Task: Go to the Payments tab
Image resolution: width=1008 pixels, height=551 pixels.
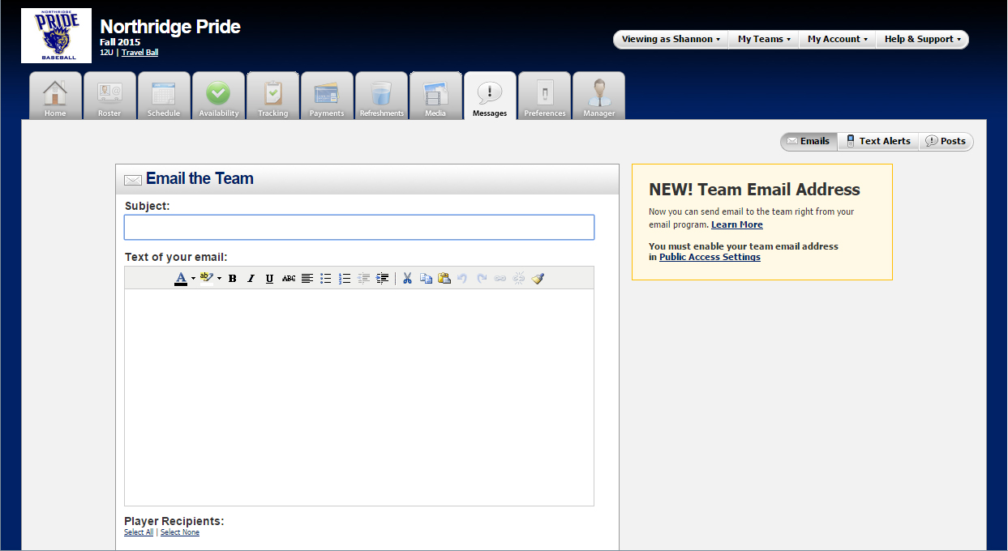Action: pos(327,96)
